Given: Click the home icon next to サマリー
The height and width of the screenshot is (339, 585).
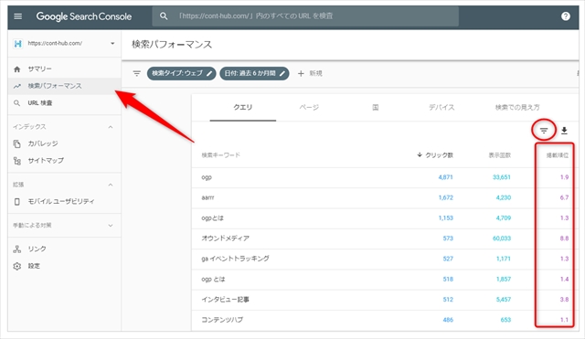Looking at the screenshot, I should [17, 69].
